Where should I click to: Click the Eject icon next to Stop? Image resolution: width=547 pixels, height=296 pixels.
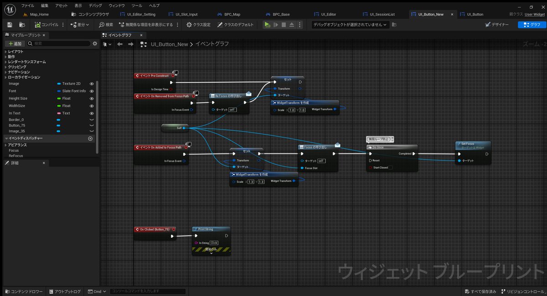tap(292, 25)
